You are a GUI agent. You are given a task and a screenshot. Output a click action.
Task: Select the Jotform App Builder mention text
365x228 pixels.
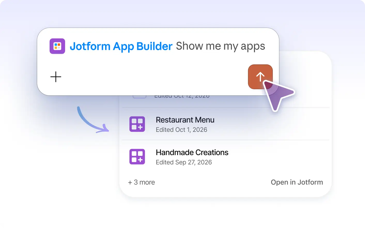(x=121, y=46)
